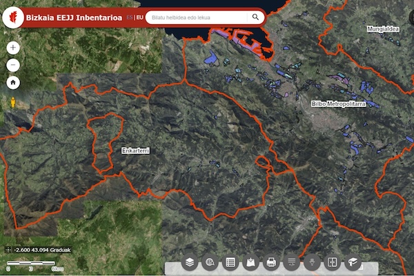Select the Enkarterri region label
Screen dimensions: 414x276
[x=135, y=150]
